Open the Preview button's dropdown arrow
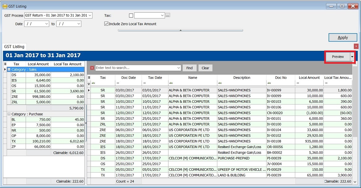 point(352,57)
